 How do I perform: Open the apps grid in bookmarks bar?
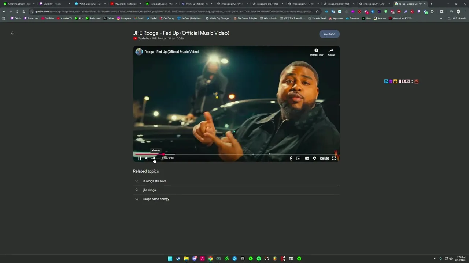click(x=4, y=18)
